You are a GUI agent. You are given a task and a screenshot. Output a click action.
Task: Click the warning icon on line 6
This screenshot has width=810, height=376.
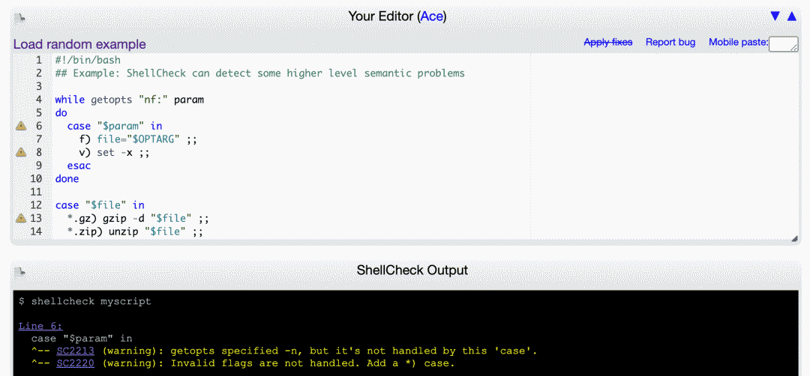[x=21, y=126]
